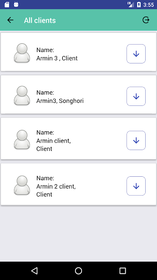Expand details for Armin 3, Client

(136, 54)
